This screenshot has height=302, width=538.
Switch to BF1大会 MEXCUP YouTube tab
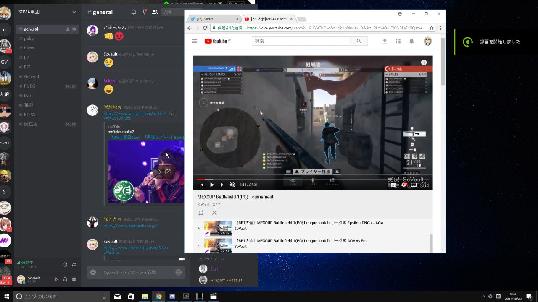268,19
